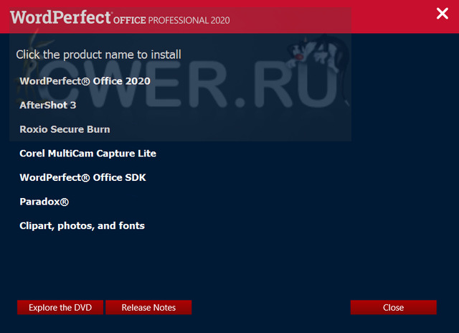Click the red Close button
Image resolution: width=459 pixels, height=333 pixels.
394,307
